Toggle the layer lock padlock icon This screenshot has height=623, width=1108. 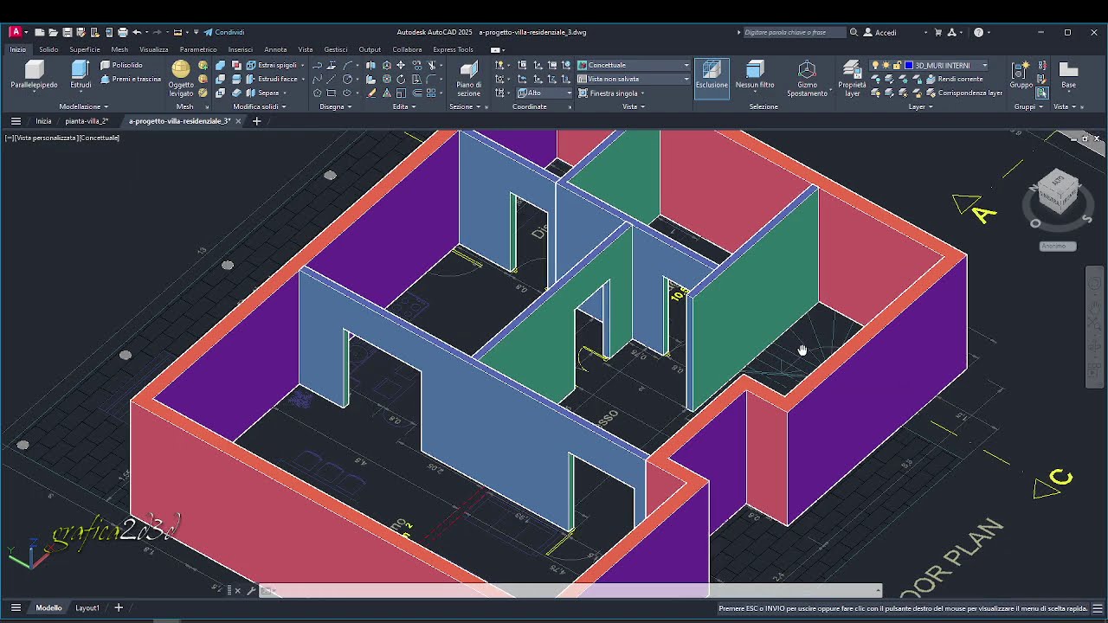click(897, 65)
